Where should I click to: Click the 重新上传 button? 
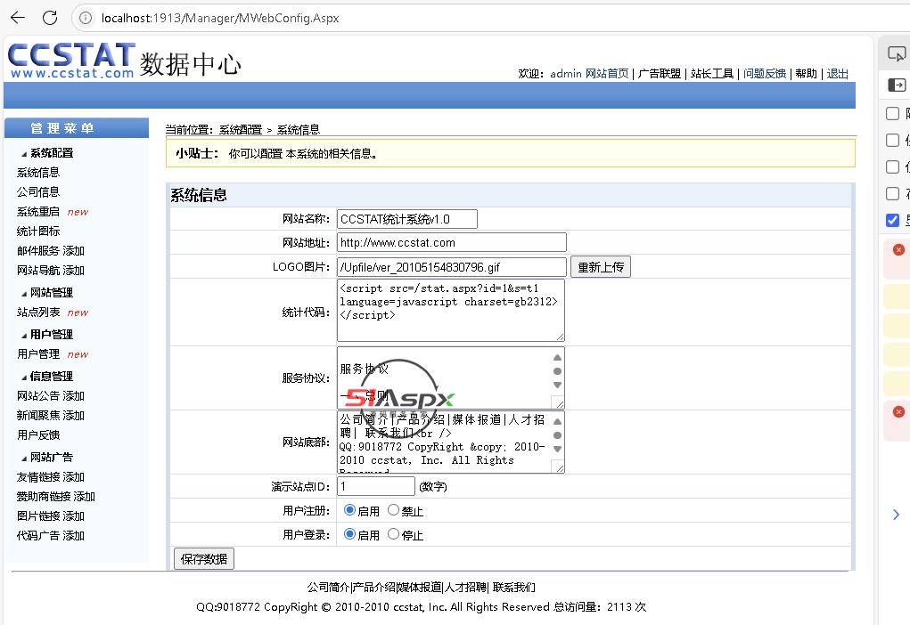click(601, 267)
